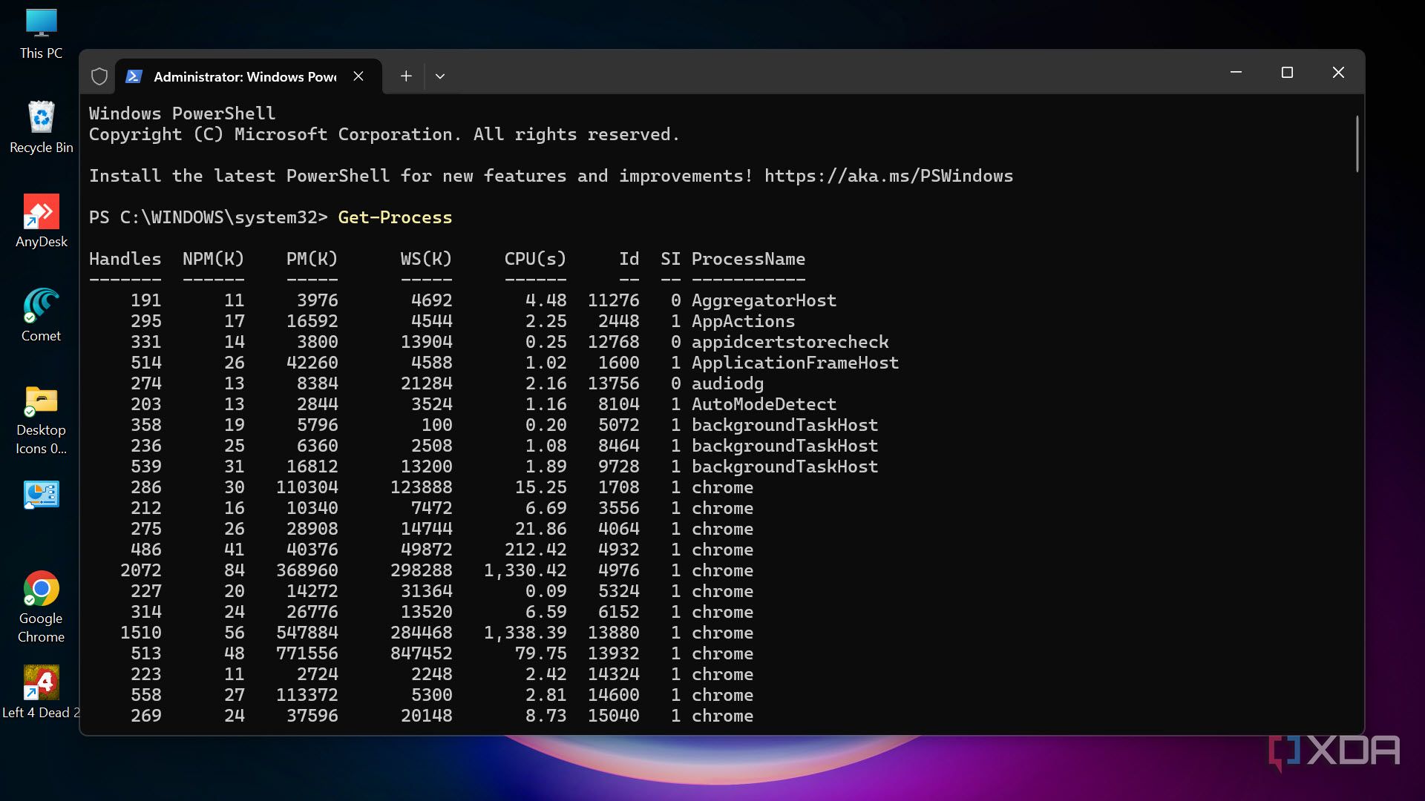Screen dimensions: 1425x801
Task: Minimize the terminal window
Action: (1236, 73)
